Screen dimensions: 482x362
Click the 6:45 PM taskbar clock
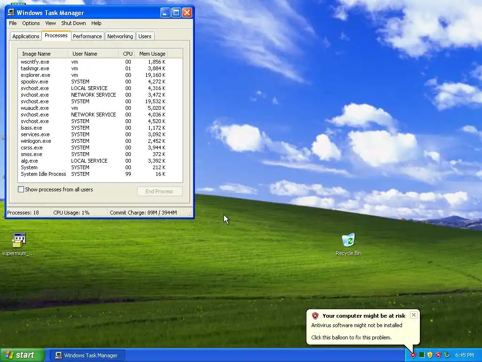click(465, 355)
